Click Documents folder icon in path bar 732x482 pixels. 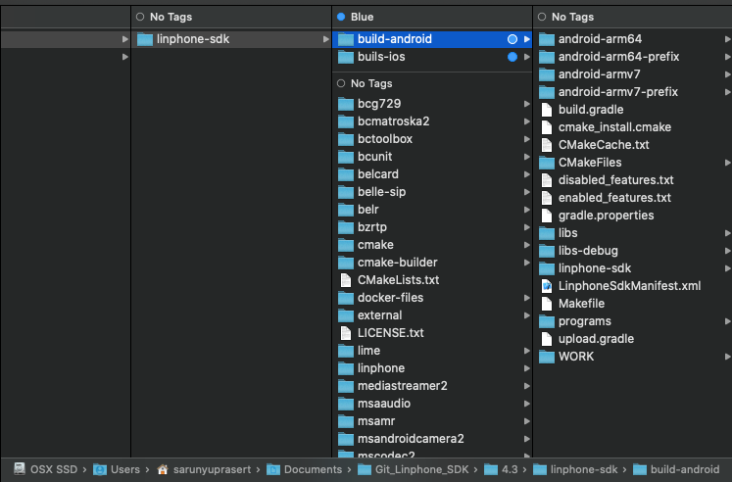pos(273,469)
